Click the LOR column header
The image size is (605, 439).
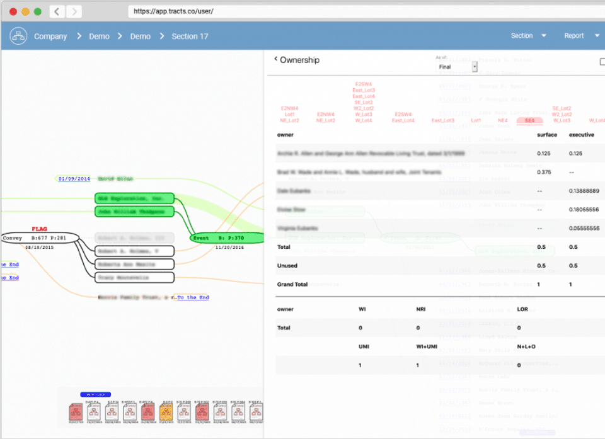pyautogui.click(x=522, y=309)
